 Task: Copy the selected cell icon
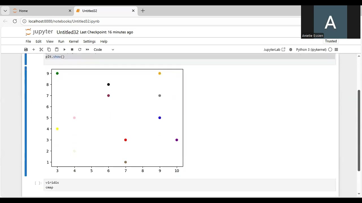[49, 50]
